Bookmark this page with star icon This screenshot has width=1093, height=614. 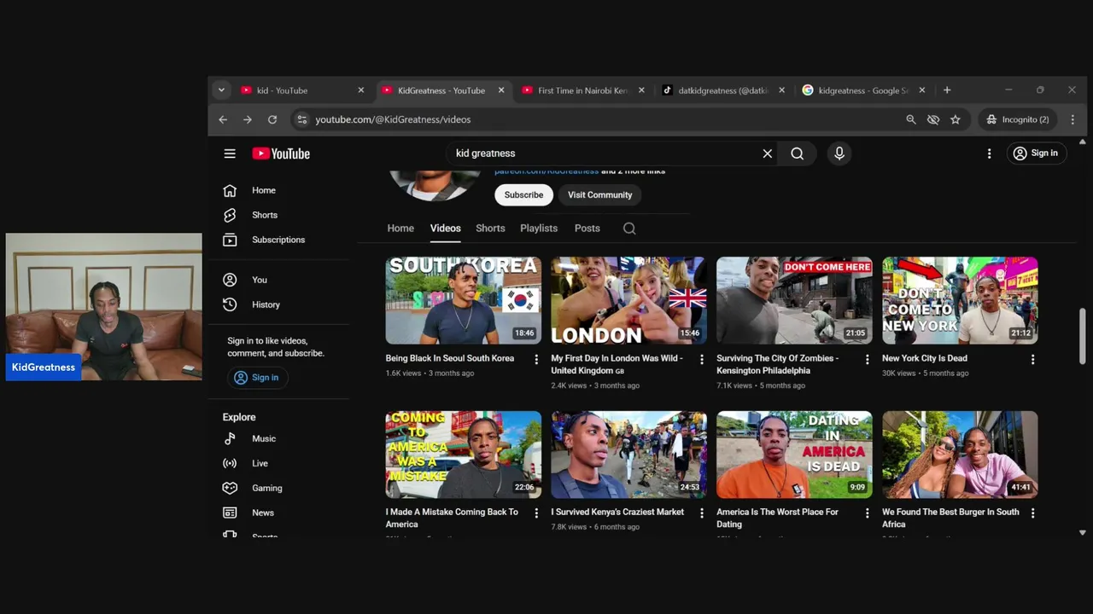click(x=956, y=119)
